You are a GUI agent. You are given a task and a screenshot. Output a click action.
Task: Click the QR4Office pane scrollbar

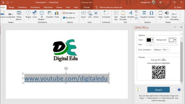(182, 62)
